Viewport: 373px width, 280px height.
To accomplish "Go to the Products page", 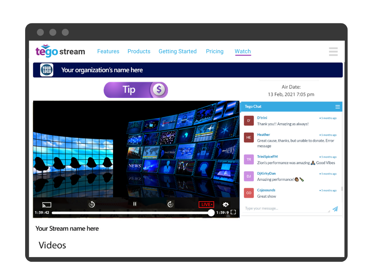I will [139, 51].
